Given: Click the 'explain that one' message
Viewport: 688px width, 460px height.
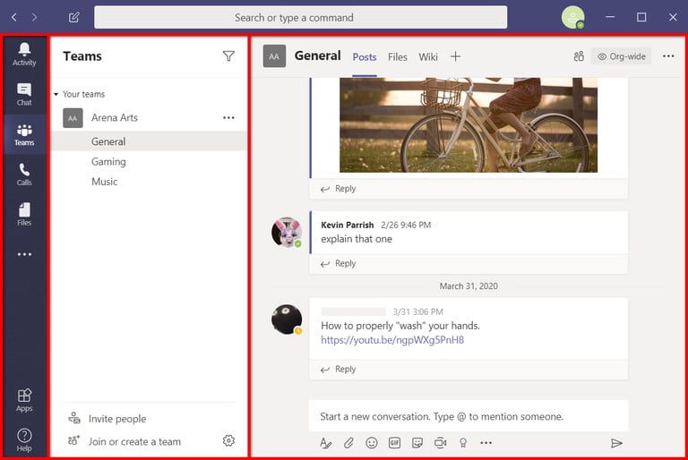Looking at the screenshot, I should click(x=357, y=239).
